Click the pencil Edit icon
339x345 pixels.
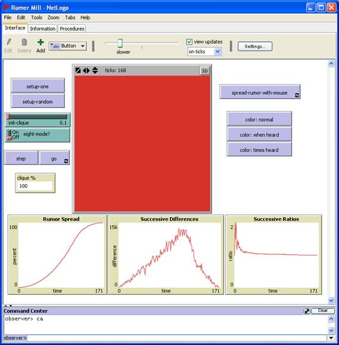tap(9, 42)
